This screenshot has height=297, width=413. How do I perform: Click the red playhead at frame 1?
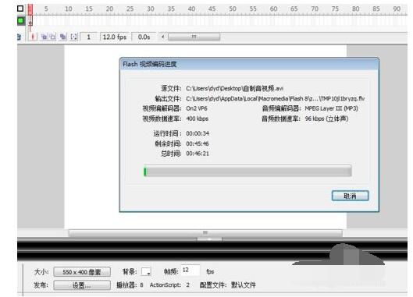(30, 9)
